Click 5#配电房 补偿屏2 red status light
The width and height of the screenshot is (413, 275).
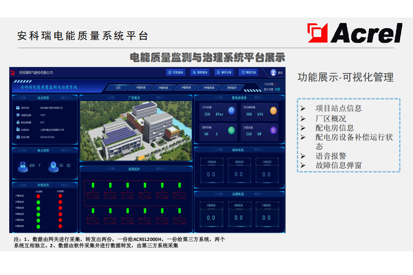(x=60, y=220)
